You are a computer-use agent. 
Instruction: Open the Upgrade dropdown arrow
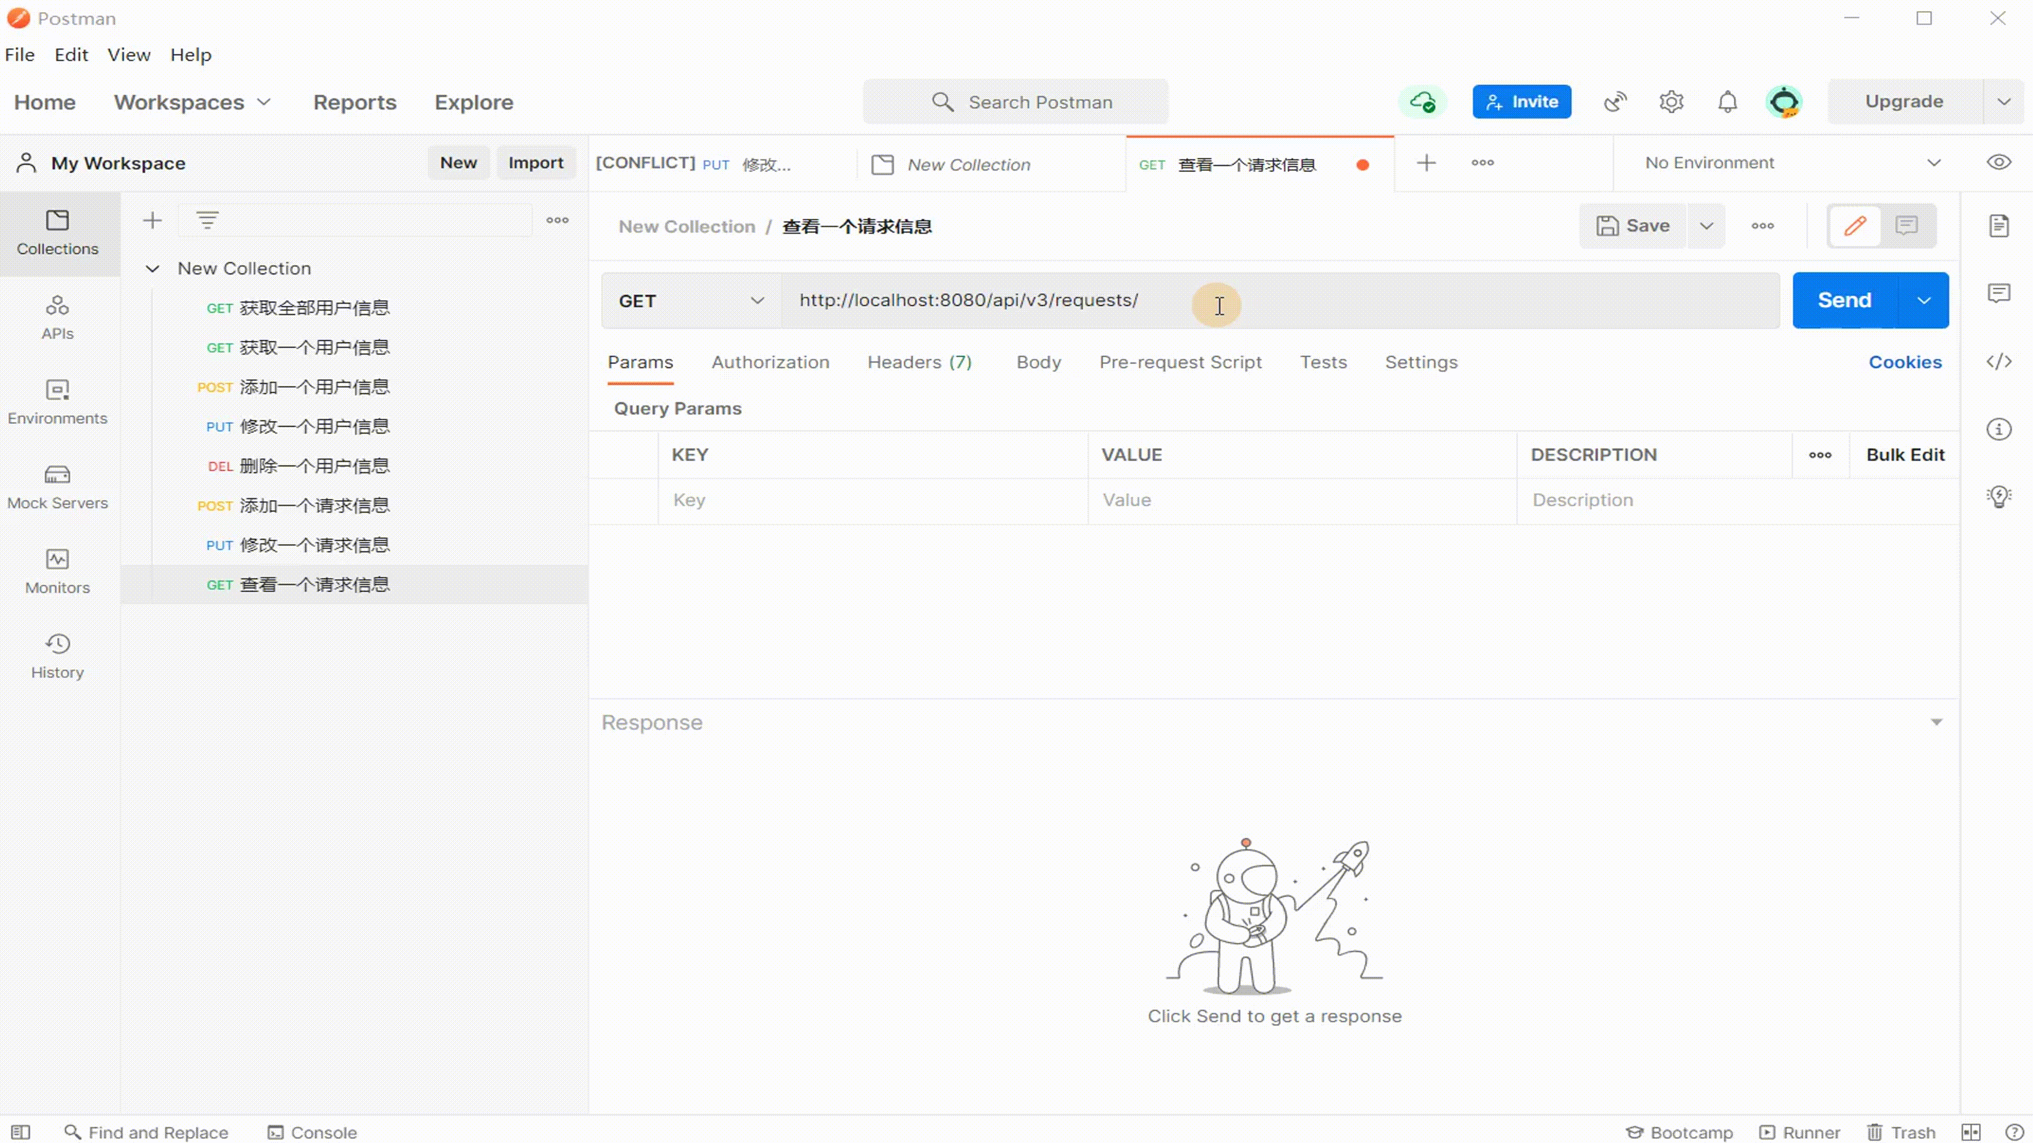tap(2004, 102)
